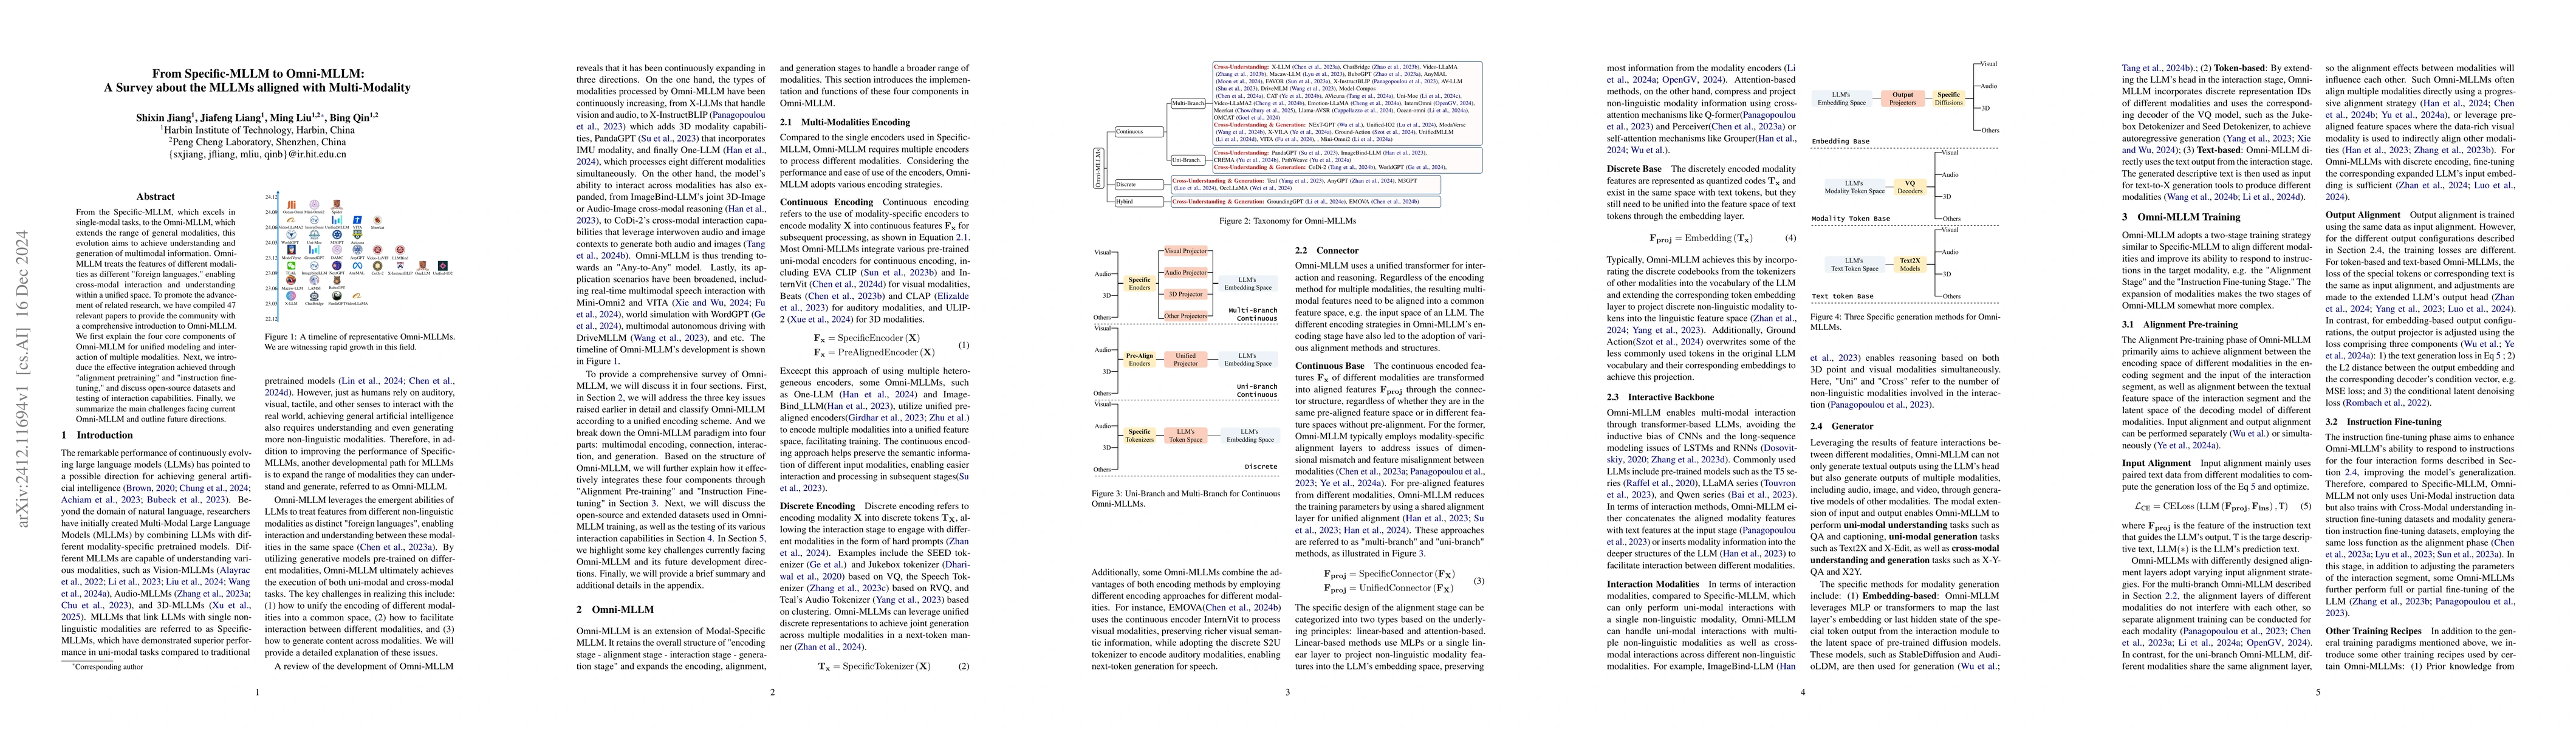Click the 'Corresponding author' footnote
Viewport: 2576px width, 729px height.
(x=107, y=666)
